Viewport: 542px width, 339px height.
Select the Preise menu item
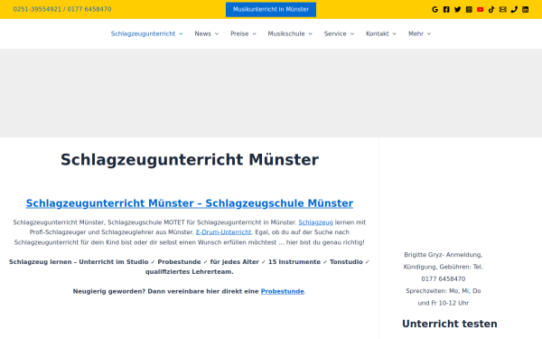click(239, 34)
